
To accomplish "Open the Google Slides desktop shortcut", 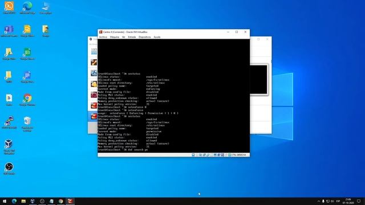I will click(x=27, y=31).
